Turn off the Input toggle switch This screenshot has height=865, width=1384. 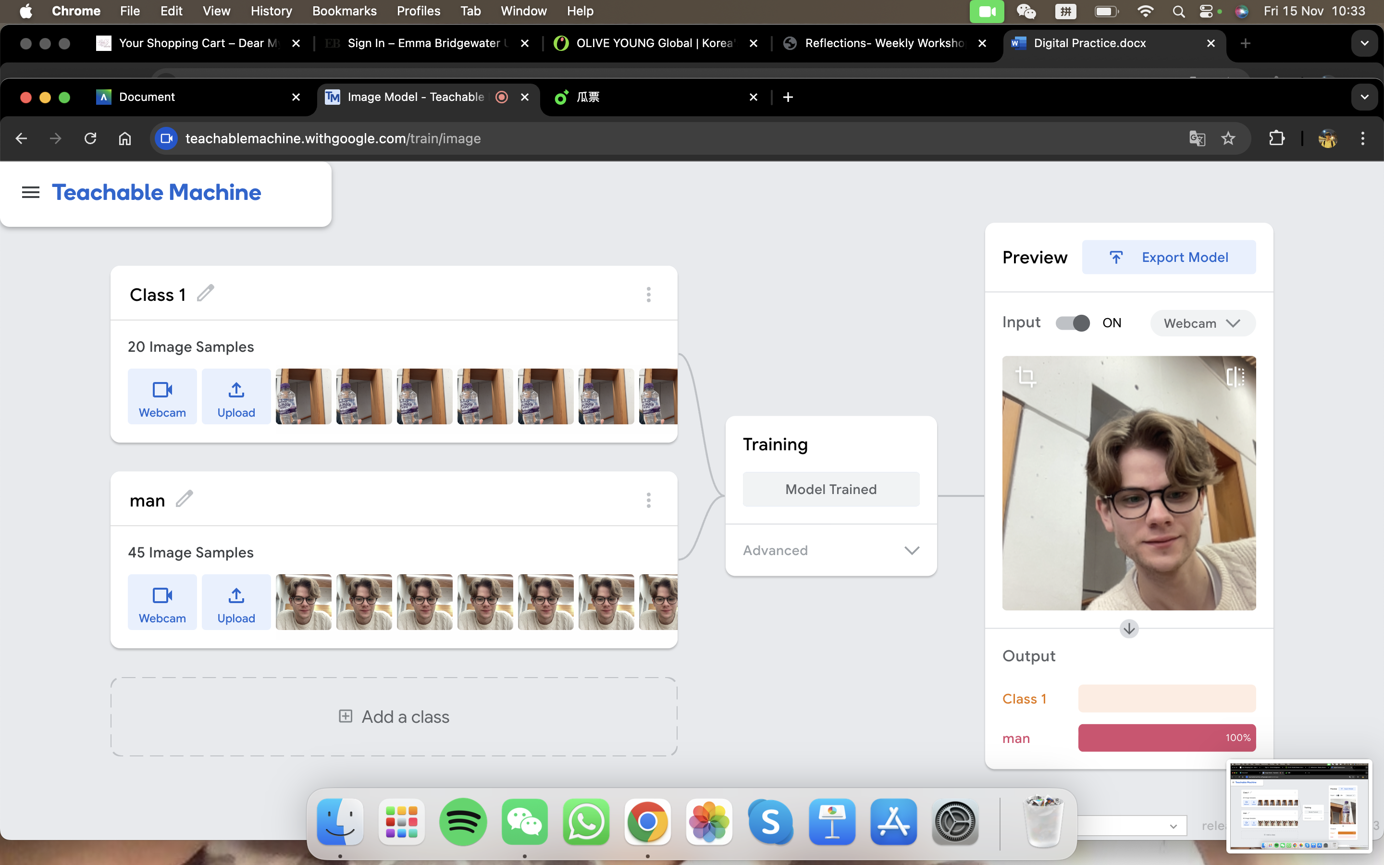click(1072, 323)
